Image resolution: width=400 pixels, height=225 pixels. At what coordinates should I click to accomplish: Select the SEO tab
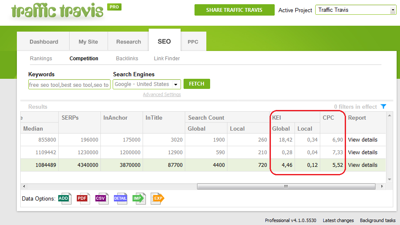164,41
